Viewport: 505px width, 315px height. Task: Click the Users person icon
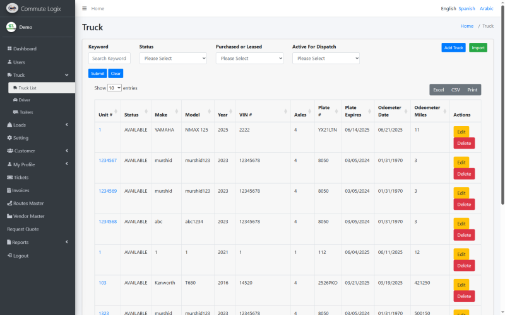coord(9,62)
